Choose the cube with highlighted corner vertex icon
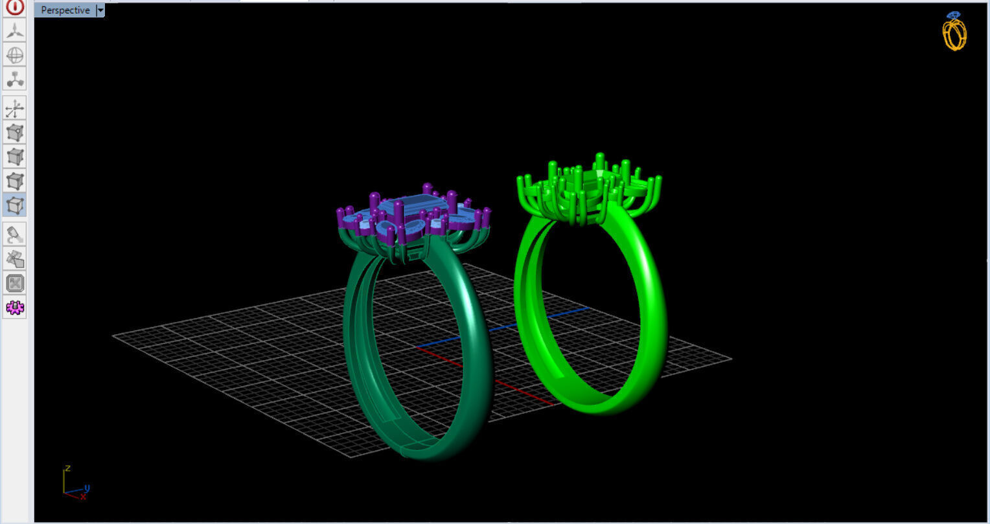This screenshot has width=990, height=524. click(15, 133)
